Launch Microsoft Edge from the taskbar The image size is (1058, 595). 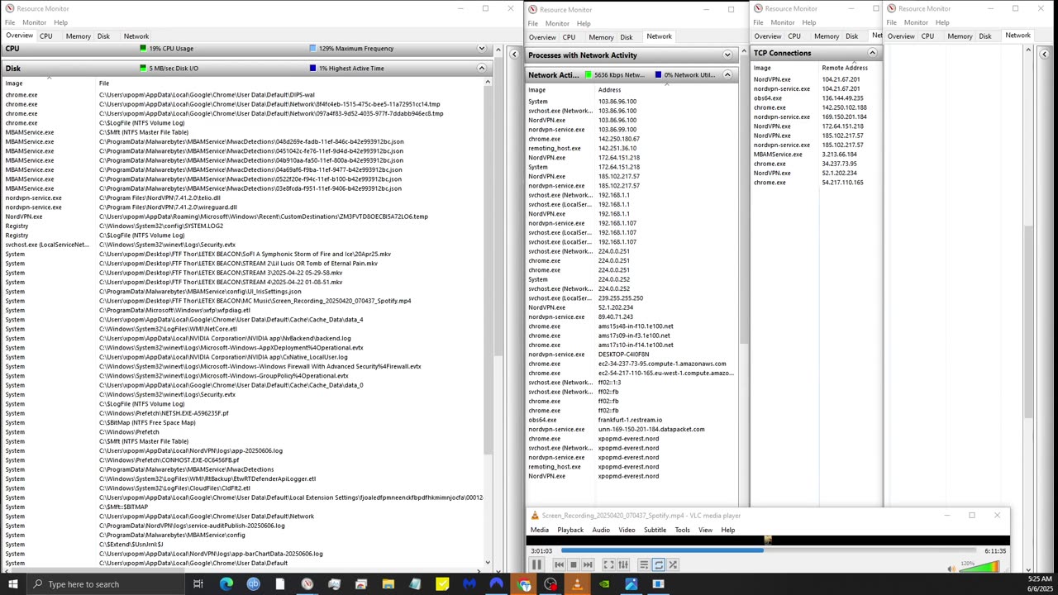pos(226,584)
